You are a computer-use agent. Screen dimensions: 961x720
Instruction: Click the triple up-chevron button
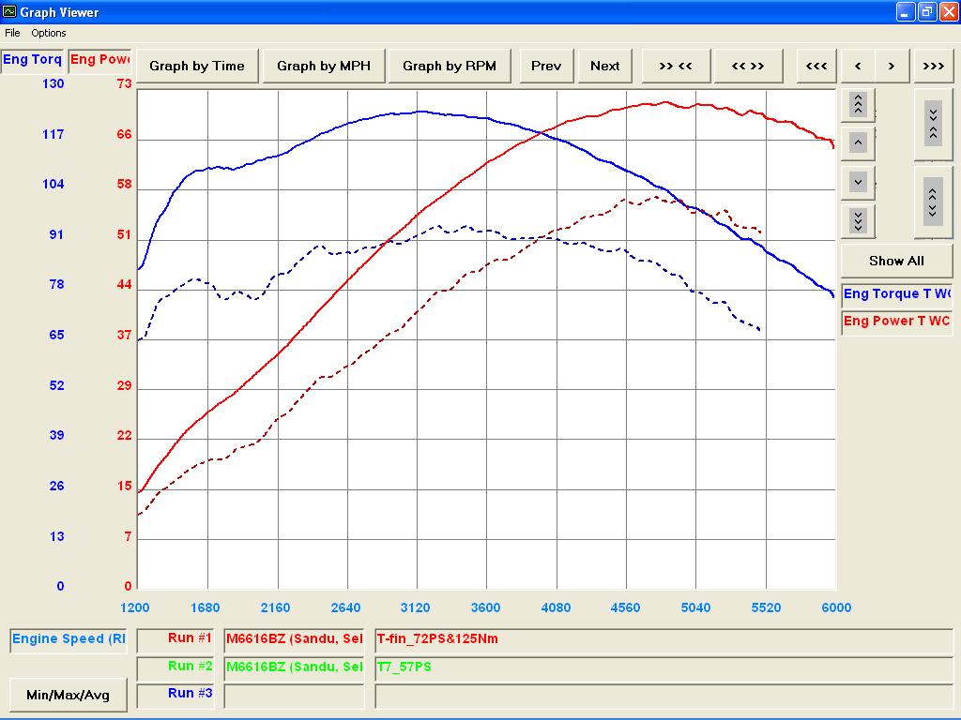pyautogui.click(x=858, y=105)
